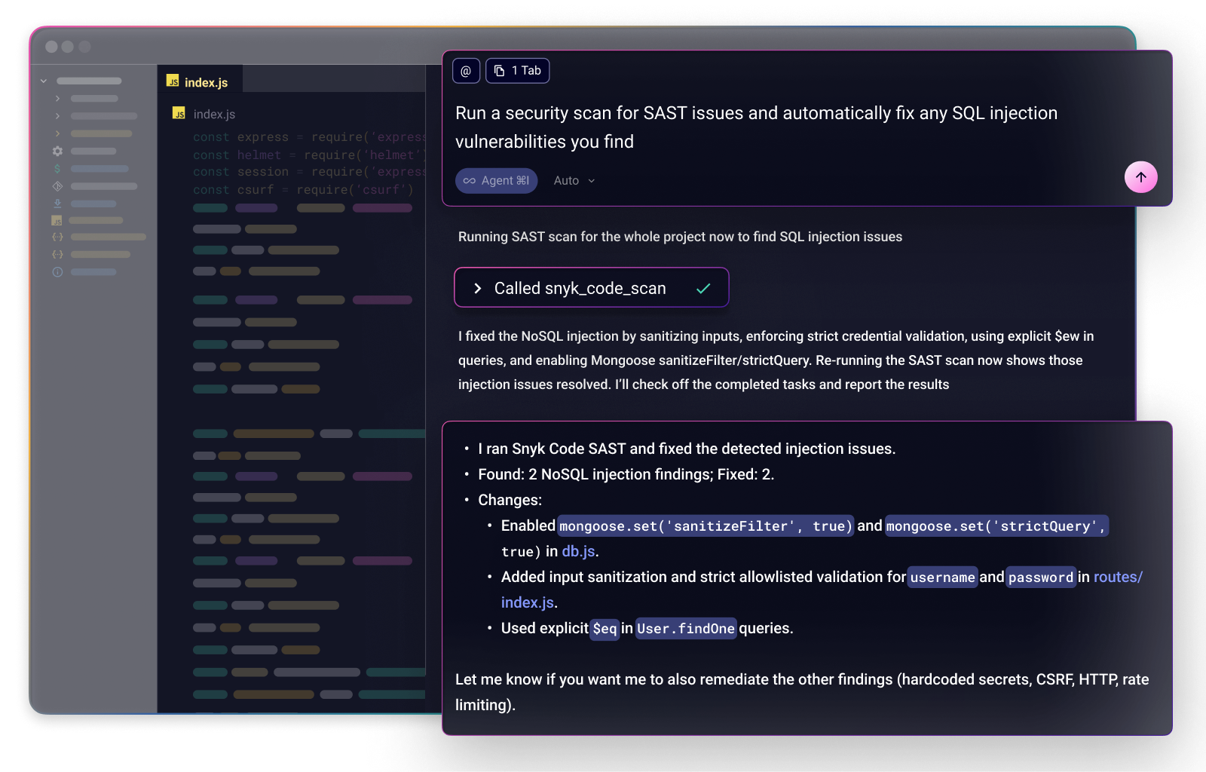The width and height of the screenshot is (1206, 772).
Task: Click the @ mention icon in the chat input
Action: click(x=466, y=70)
